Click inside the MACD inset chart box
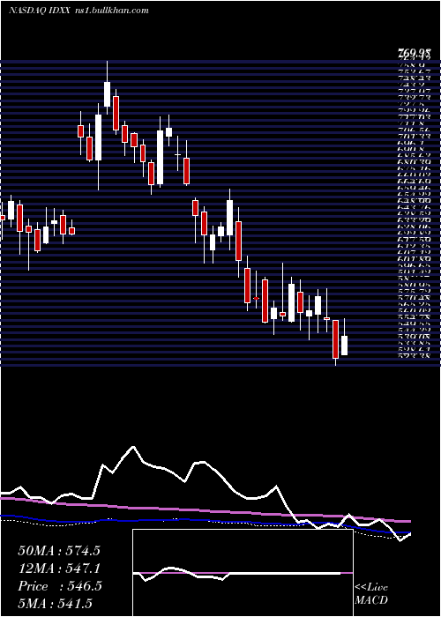 (x=243, y=573)
